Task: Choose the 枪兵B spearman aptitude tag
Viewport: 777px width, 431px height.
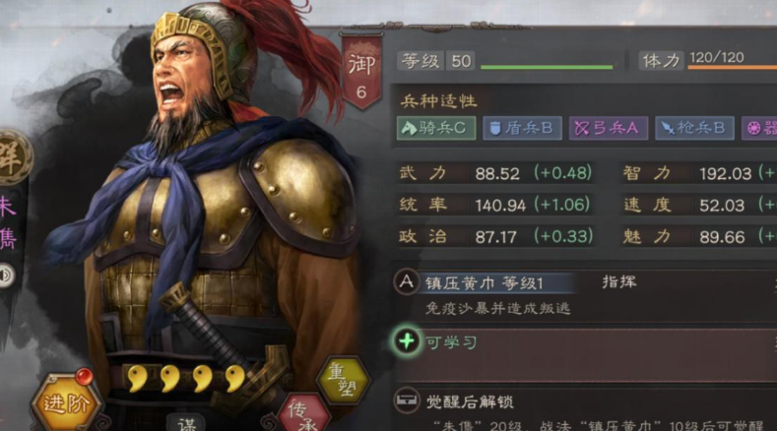Action: [694, 128]
